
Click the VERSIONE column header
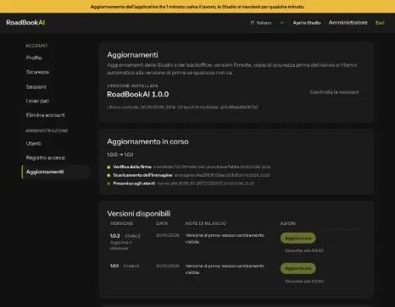[121, 223]
